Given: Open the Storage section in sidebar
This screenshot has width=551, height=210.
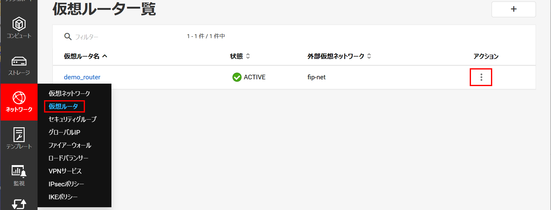Looking at the screenshot, I should point(19,65).
